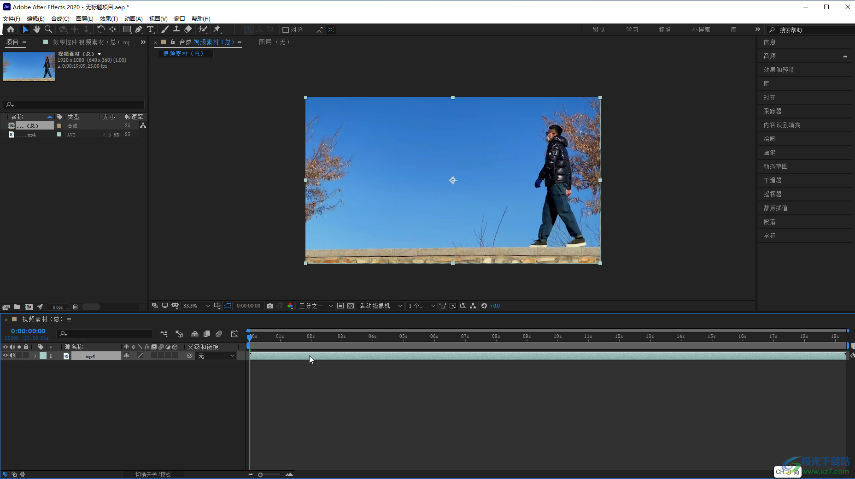
Task: Select the Eraser tool
Action: 188,30
